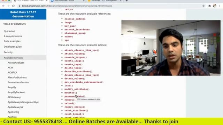This screenshot has height=125, width=223.
Task: Open ACMPCA service in the sidebar
Action: [13, 73]
